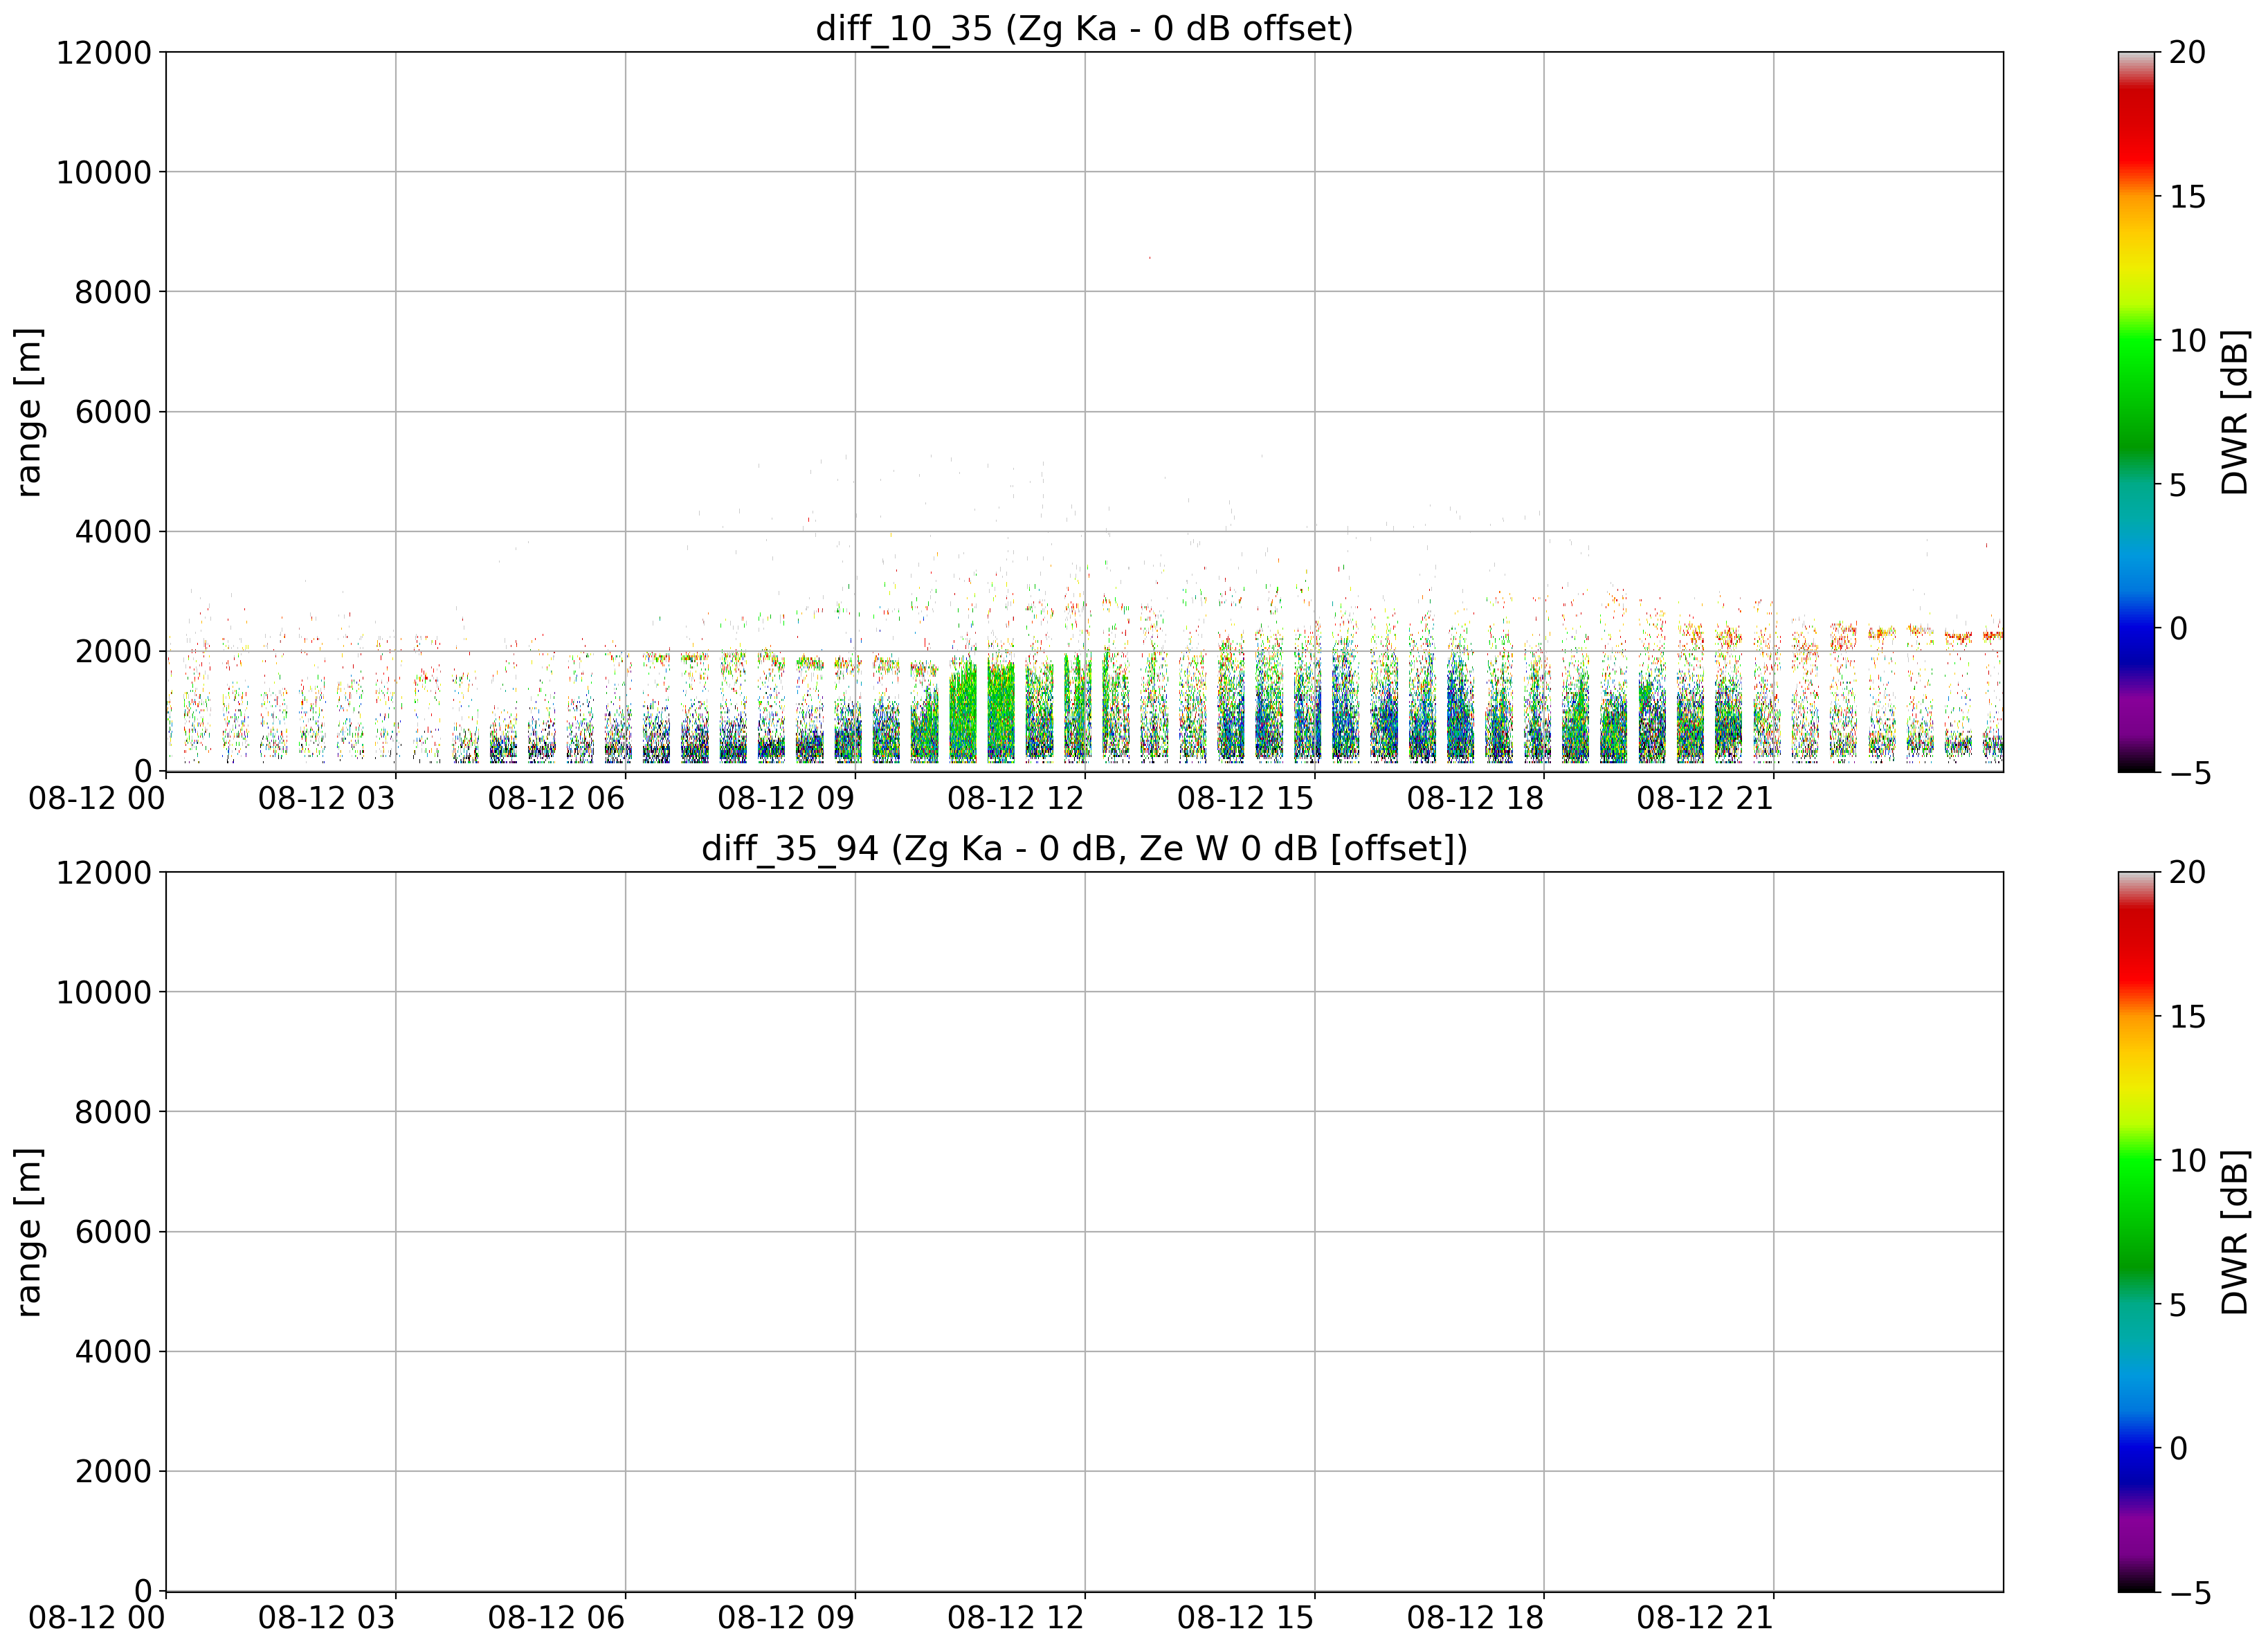2268x1649 pixels.
Task: Click the "2000" y-axis tick of the bottom plot
Action: pos(113,1471)
